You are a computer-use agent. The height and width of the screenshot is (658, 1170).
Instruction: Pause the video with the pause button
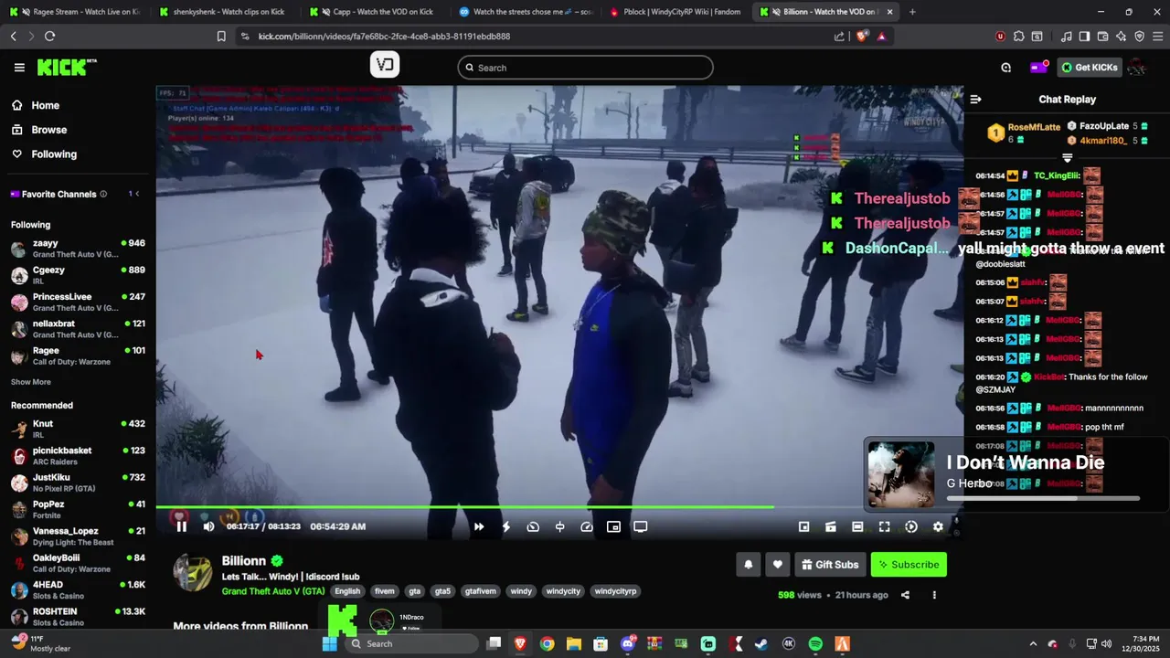181,526
